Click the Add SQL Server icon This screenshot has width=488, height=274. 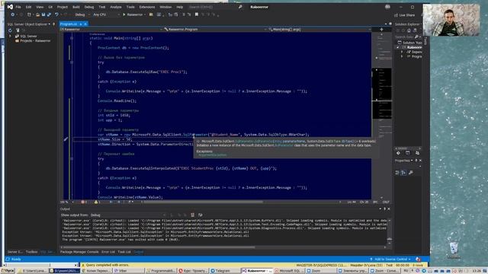click(x=18, y=30)
